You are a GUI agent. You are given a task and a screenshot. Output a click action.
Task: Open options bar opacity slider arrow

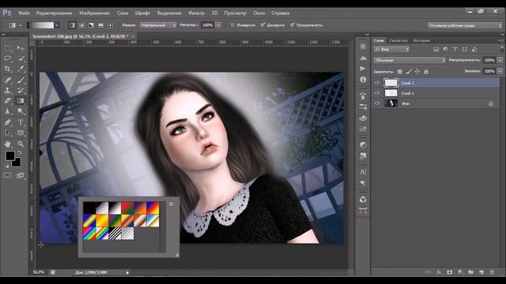click(x=218, y=25)
